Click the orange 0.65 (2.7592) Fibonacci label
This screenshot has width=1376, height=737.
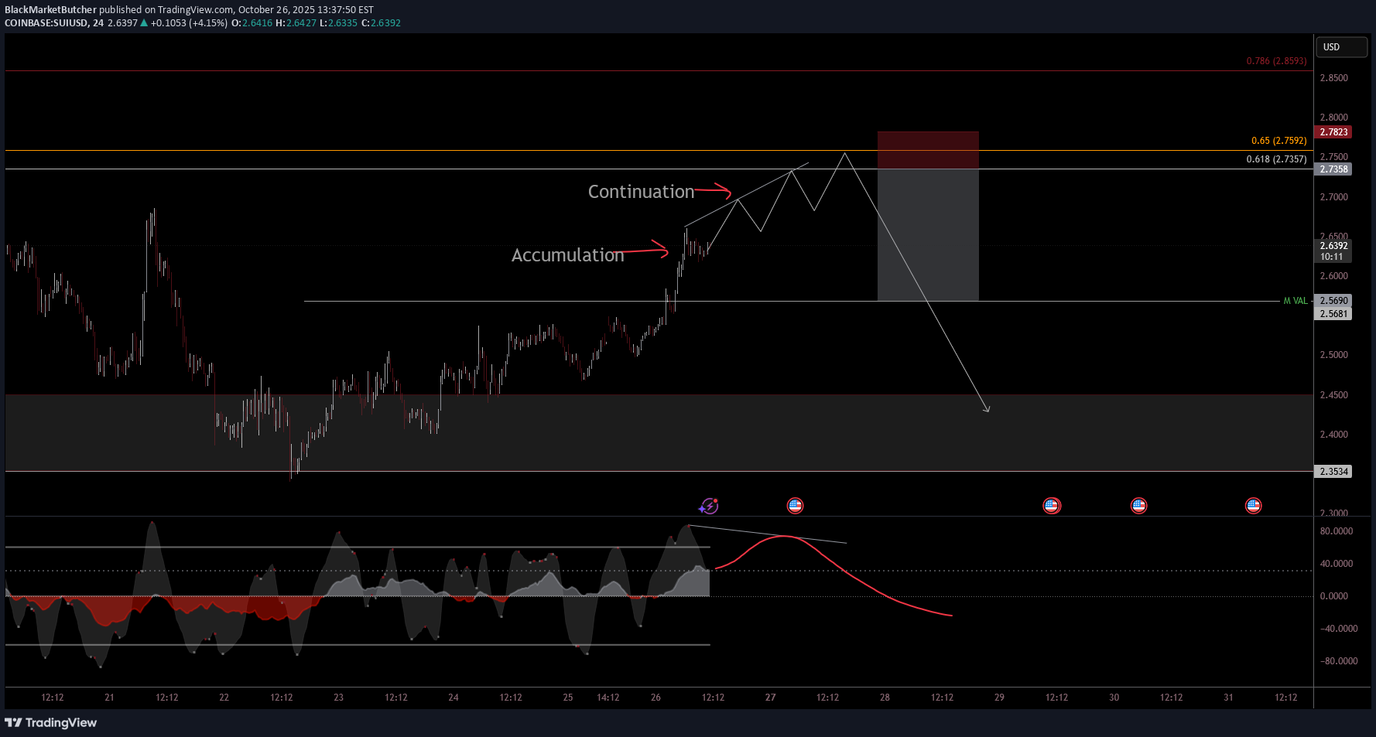coord(1278,141)
